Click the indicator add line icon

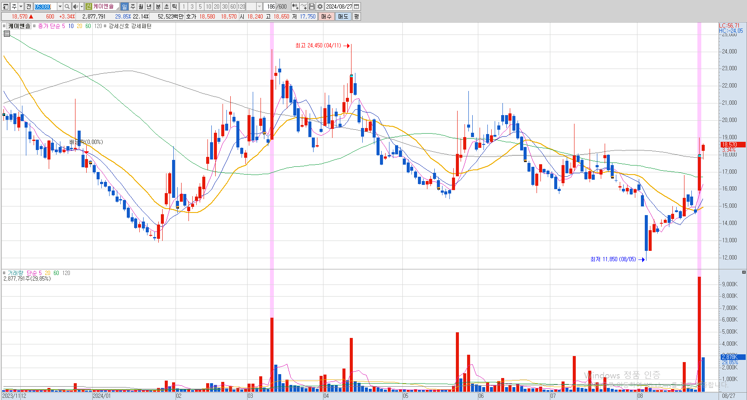click(x=304, y=6)
